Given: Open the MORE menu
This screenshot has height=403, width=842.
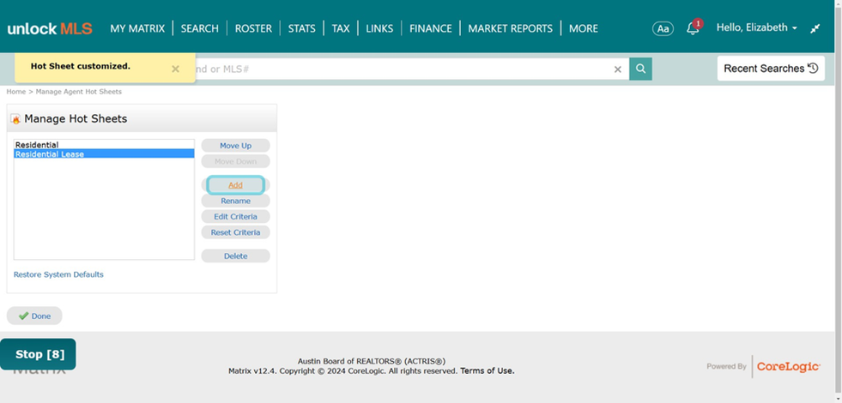Looking at the screenshot, I should click(583, 28).
